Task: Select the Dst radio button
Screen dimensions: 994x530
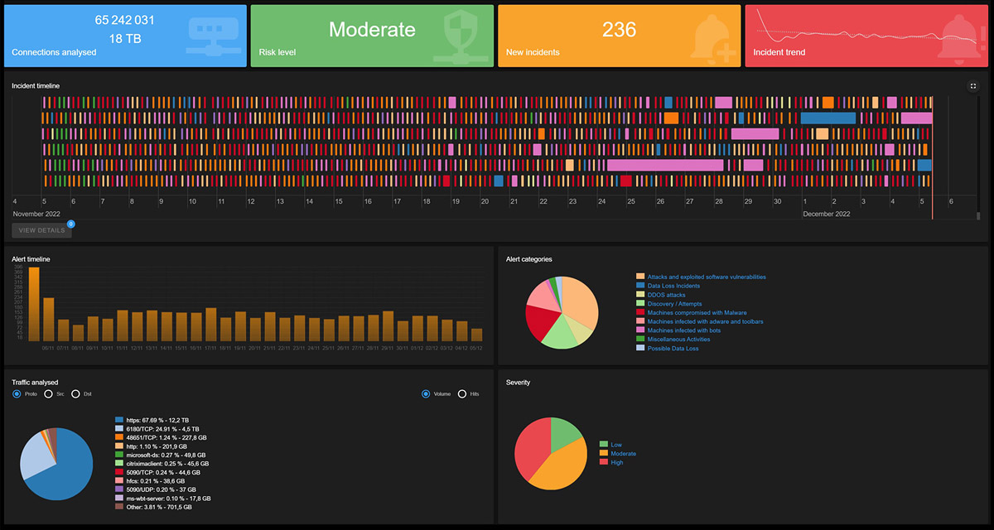Action: tap(76, 394)
